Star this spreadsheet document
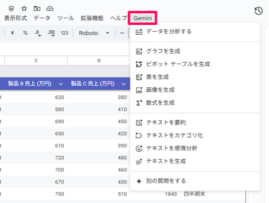269x203 pixels. [24, 8]
